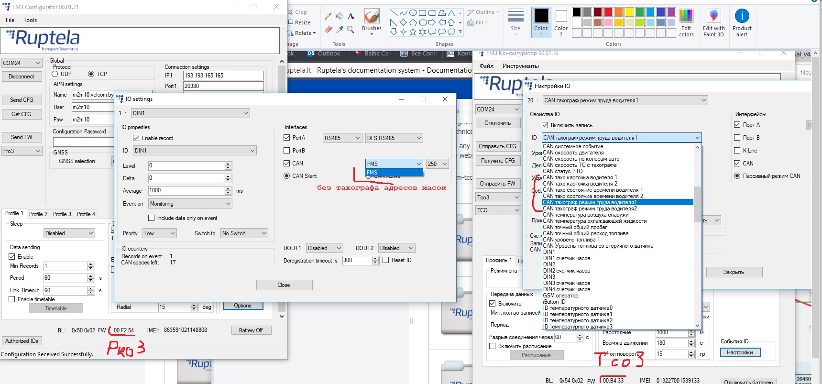The height and width of the screenshot is (384, 822).
Task: Select the UDP protocol radio button
Action: (55, 74)
